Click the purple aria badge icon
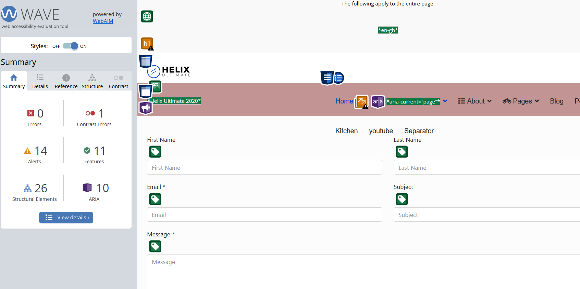Image resolution: width=580 pixels, height=289 pixels. (378, 101)
